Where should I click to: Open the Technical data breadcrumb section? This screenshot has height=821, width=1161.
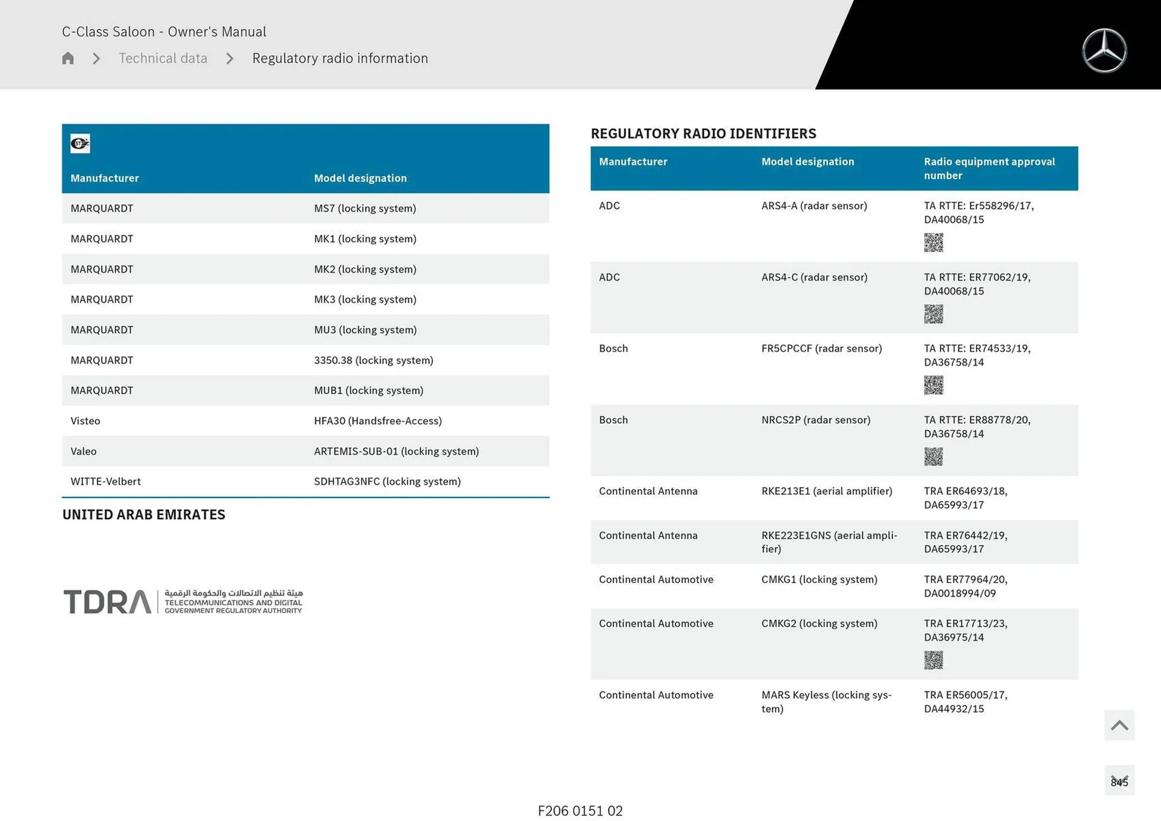coord(163,58)
